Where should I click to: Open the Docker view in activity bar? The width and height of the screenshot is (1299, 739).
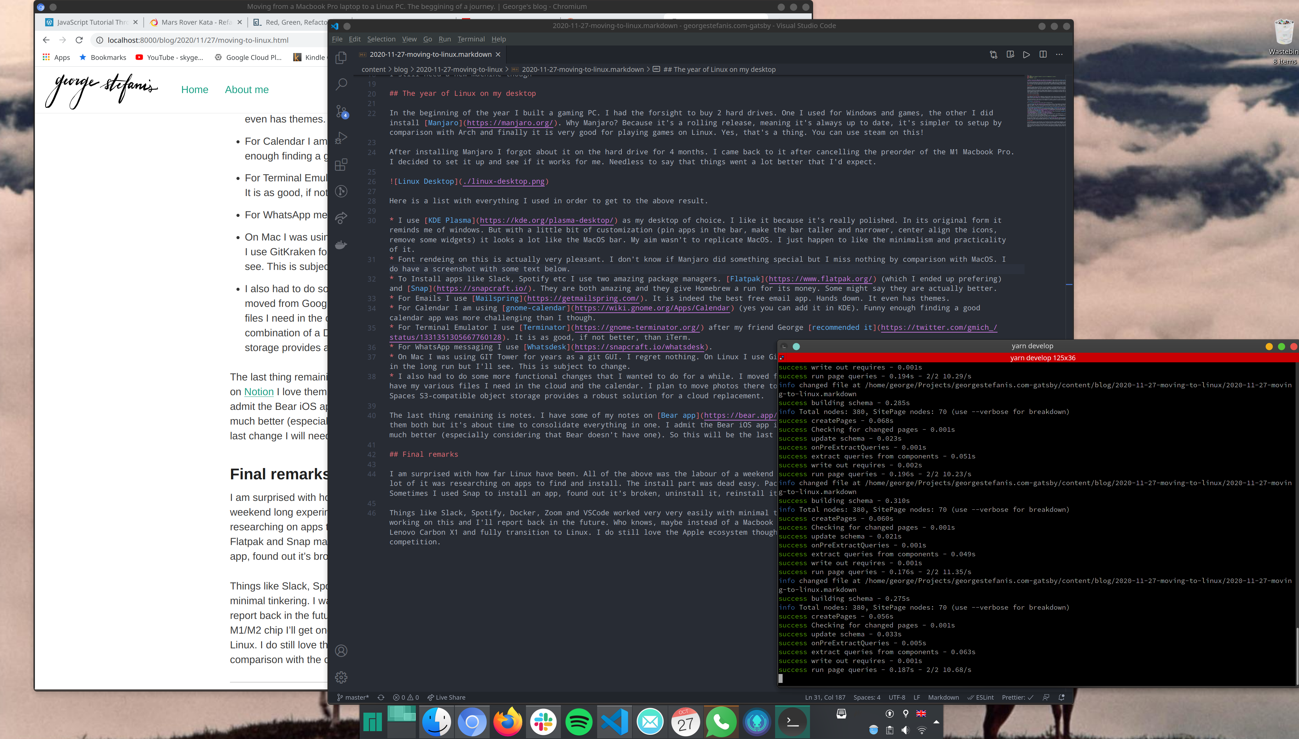tap(341, 245)
